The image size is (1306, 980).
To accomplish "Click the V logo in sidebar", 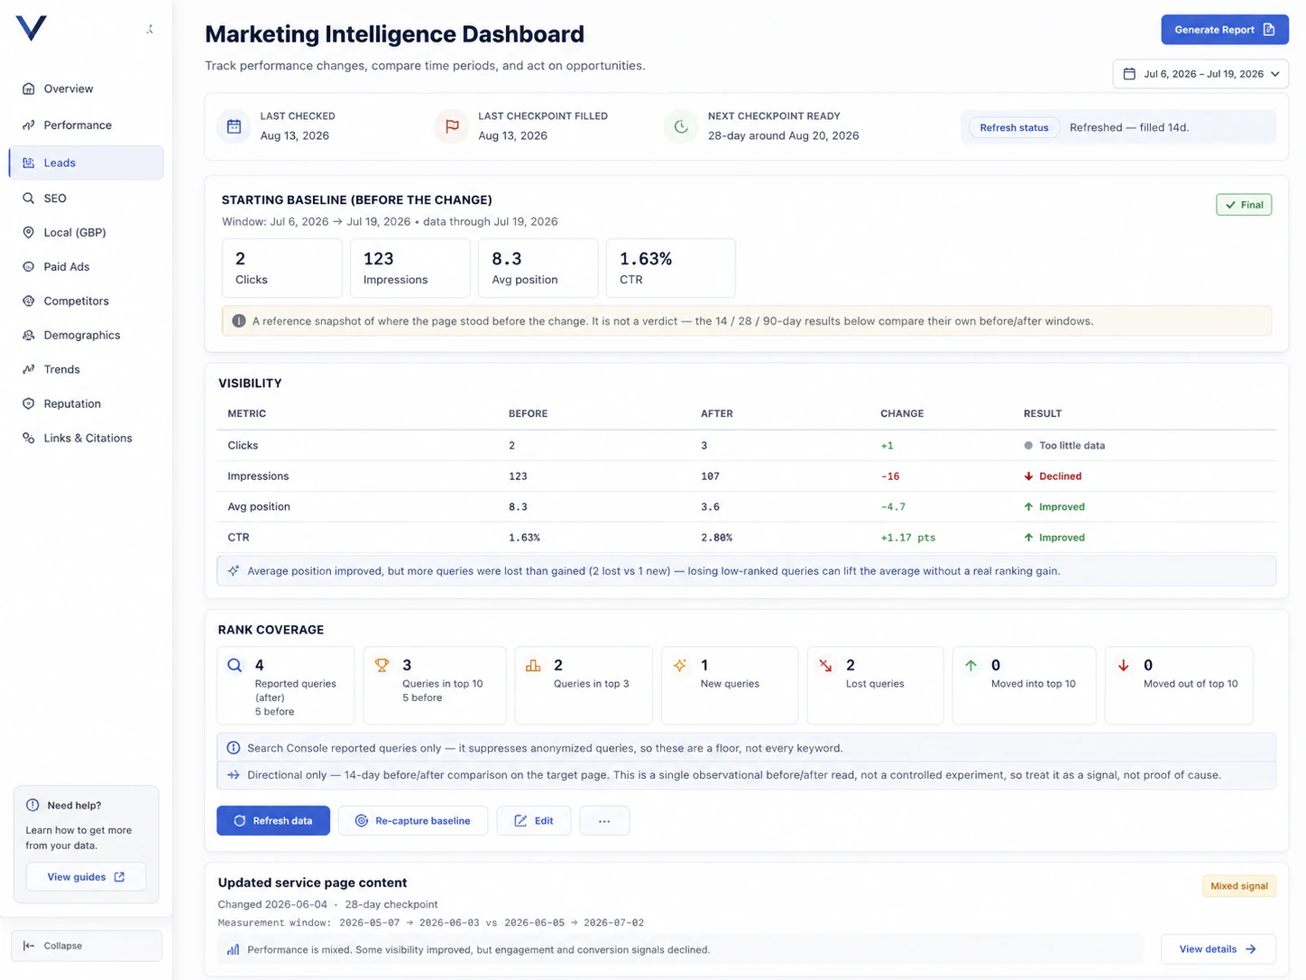I will [31, 28].
